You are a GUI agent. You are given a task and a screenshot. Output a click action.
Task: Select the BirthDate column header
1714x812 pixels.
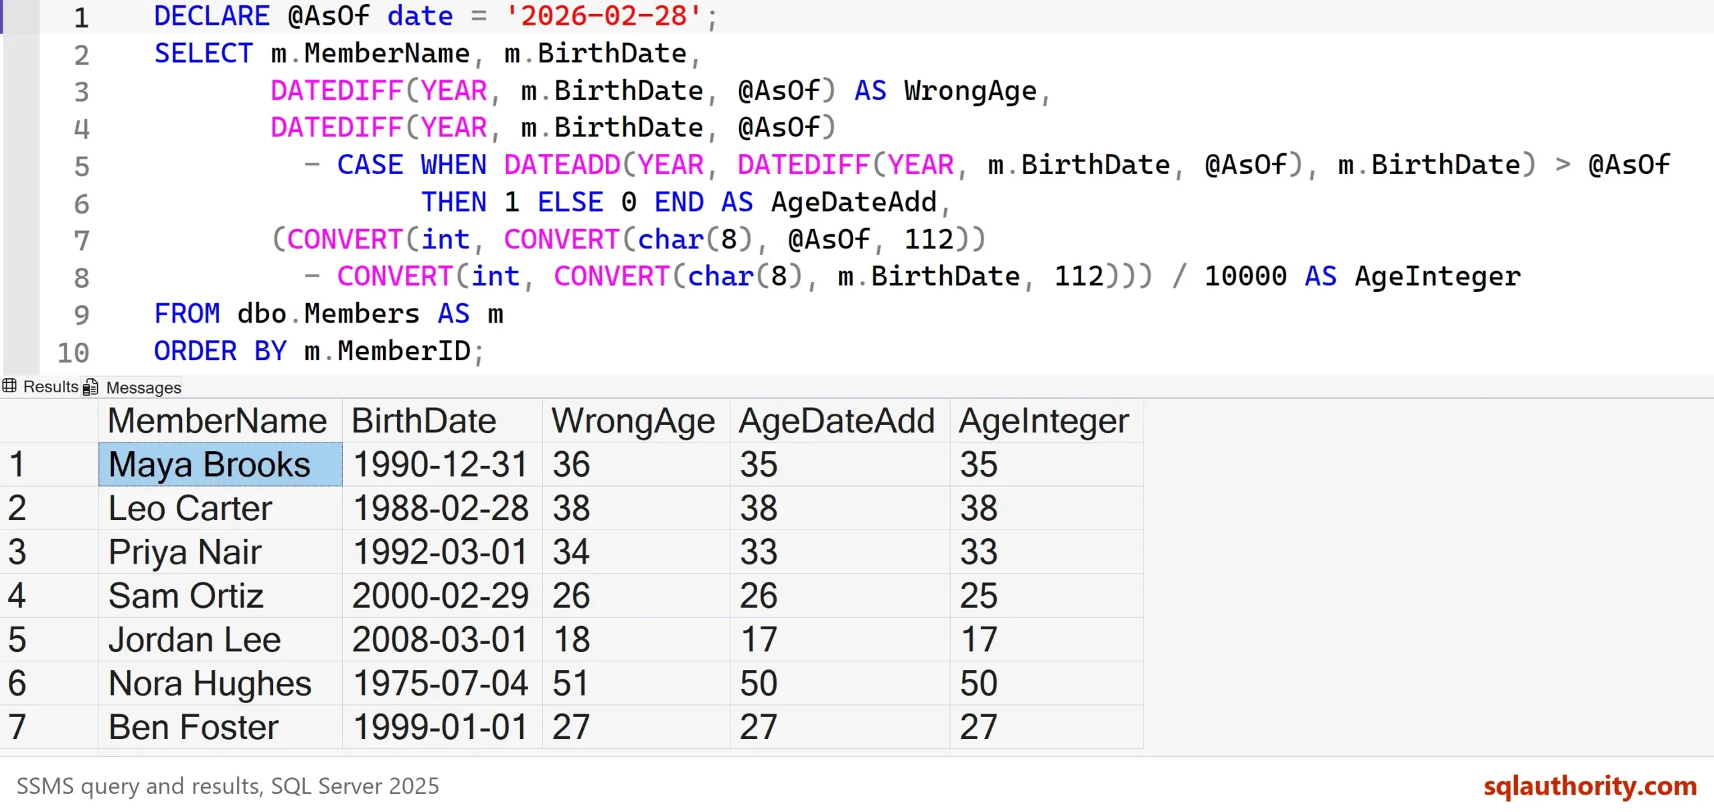442,420
